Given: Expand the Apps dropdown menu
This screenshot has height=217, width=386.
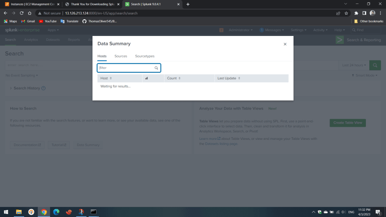Looking at the screenshot, I should 53,30.
